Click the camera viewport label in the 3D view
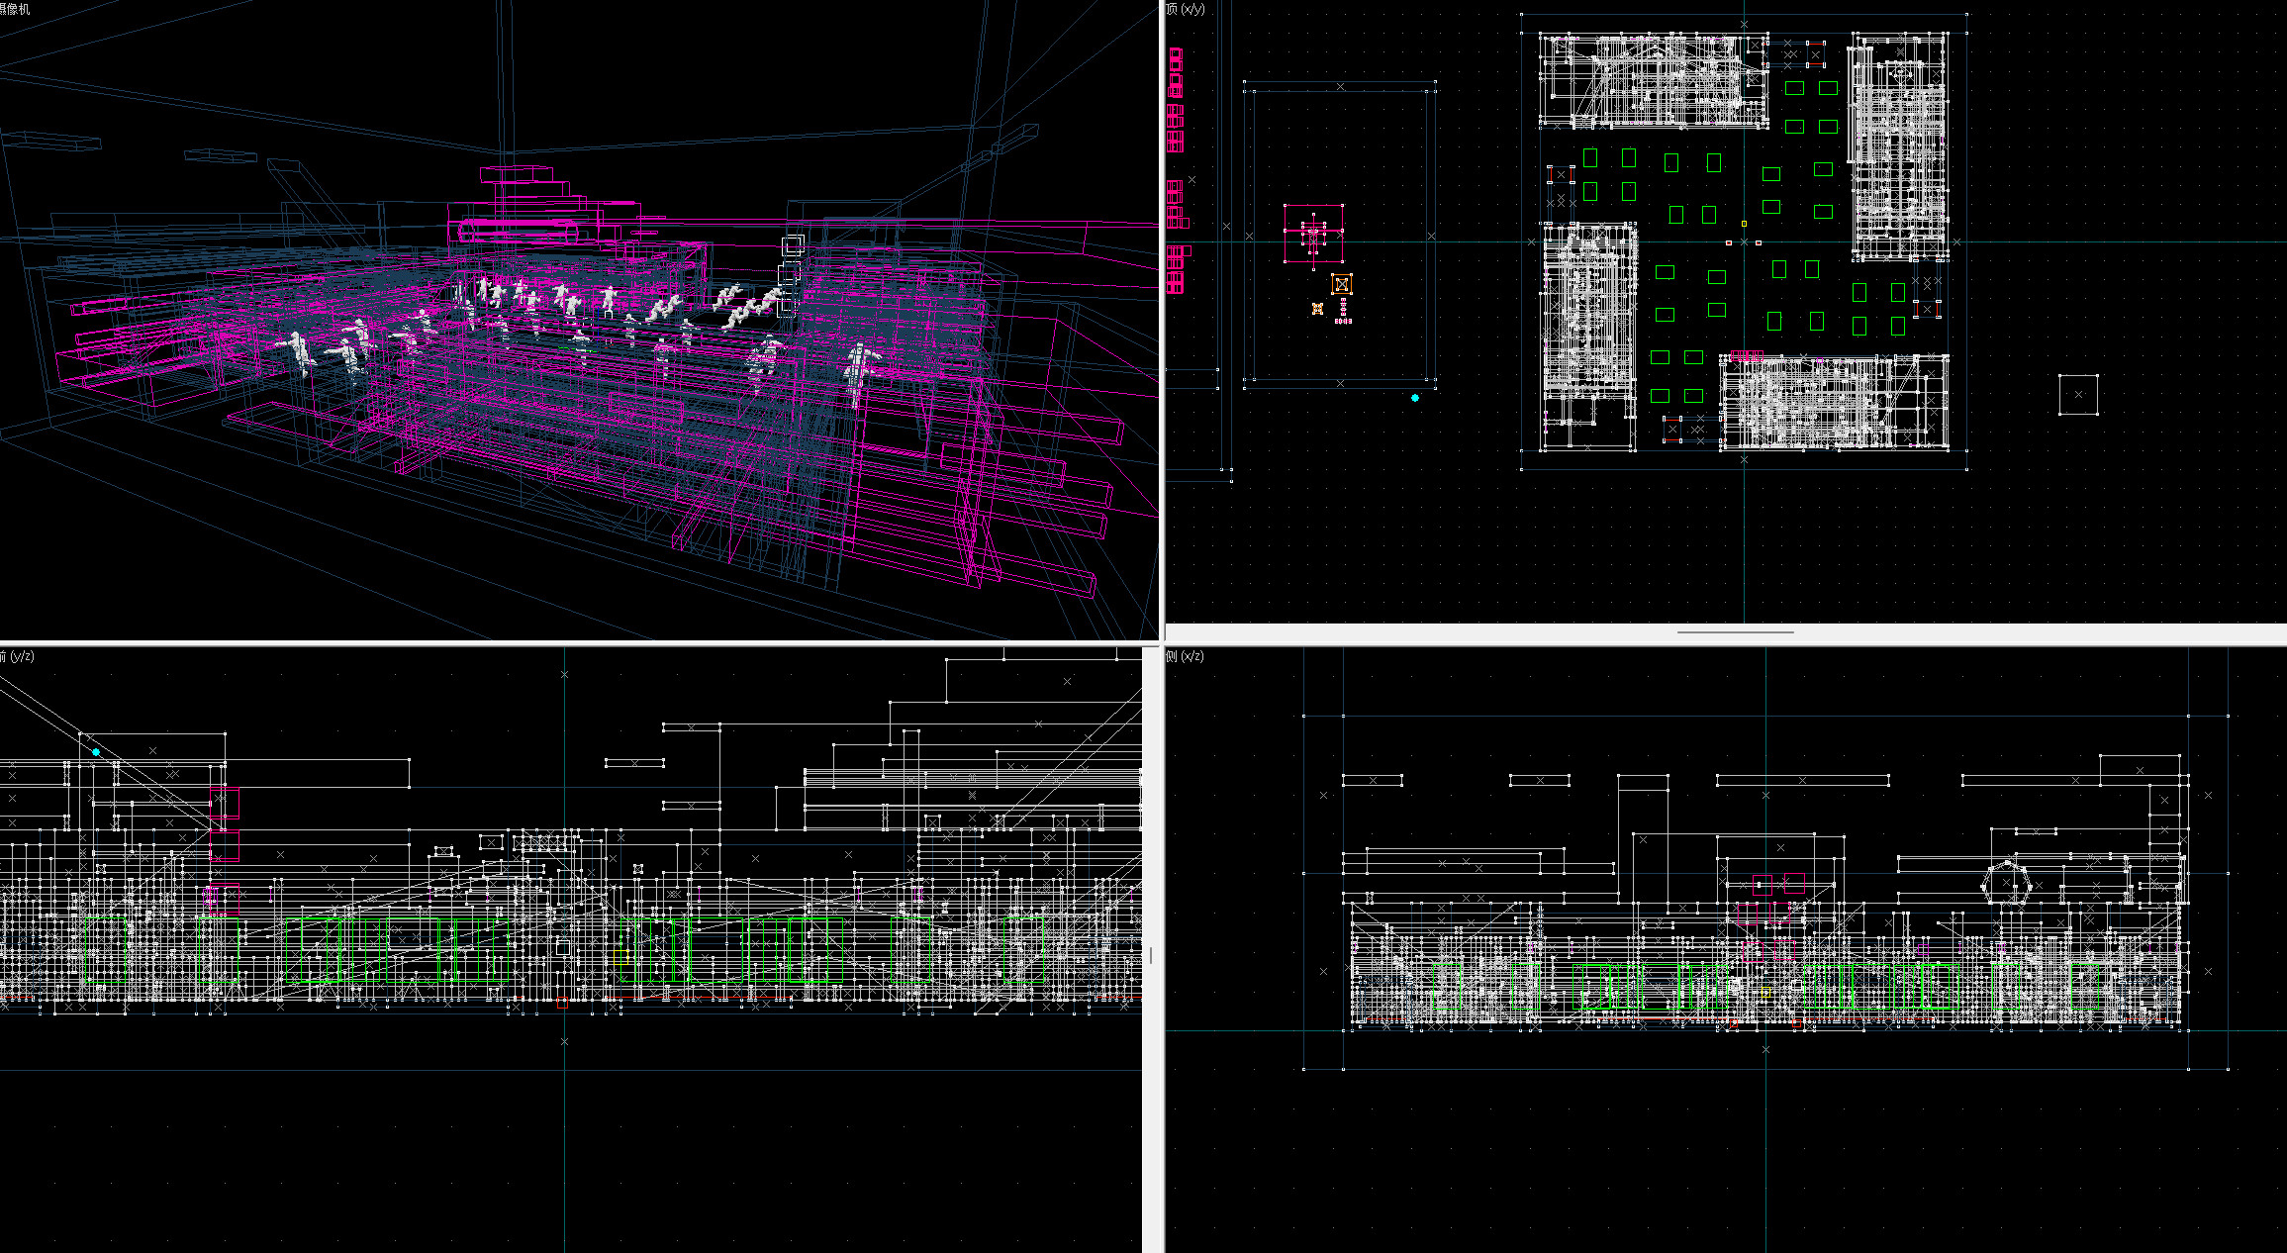This screenshot has height=1253, width=2287. click(14, 9)
